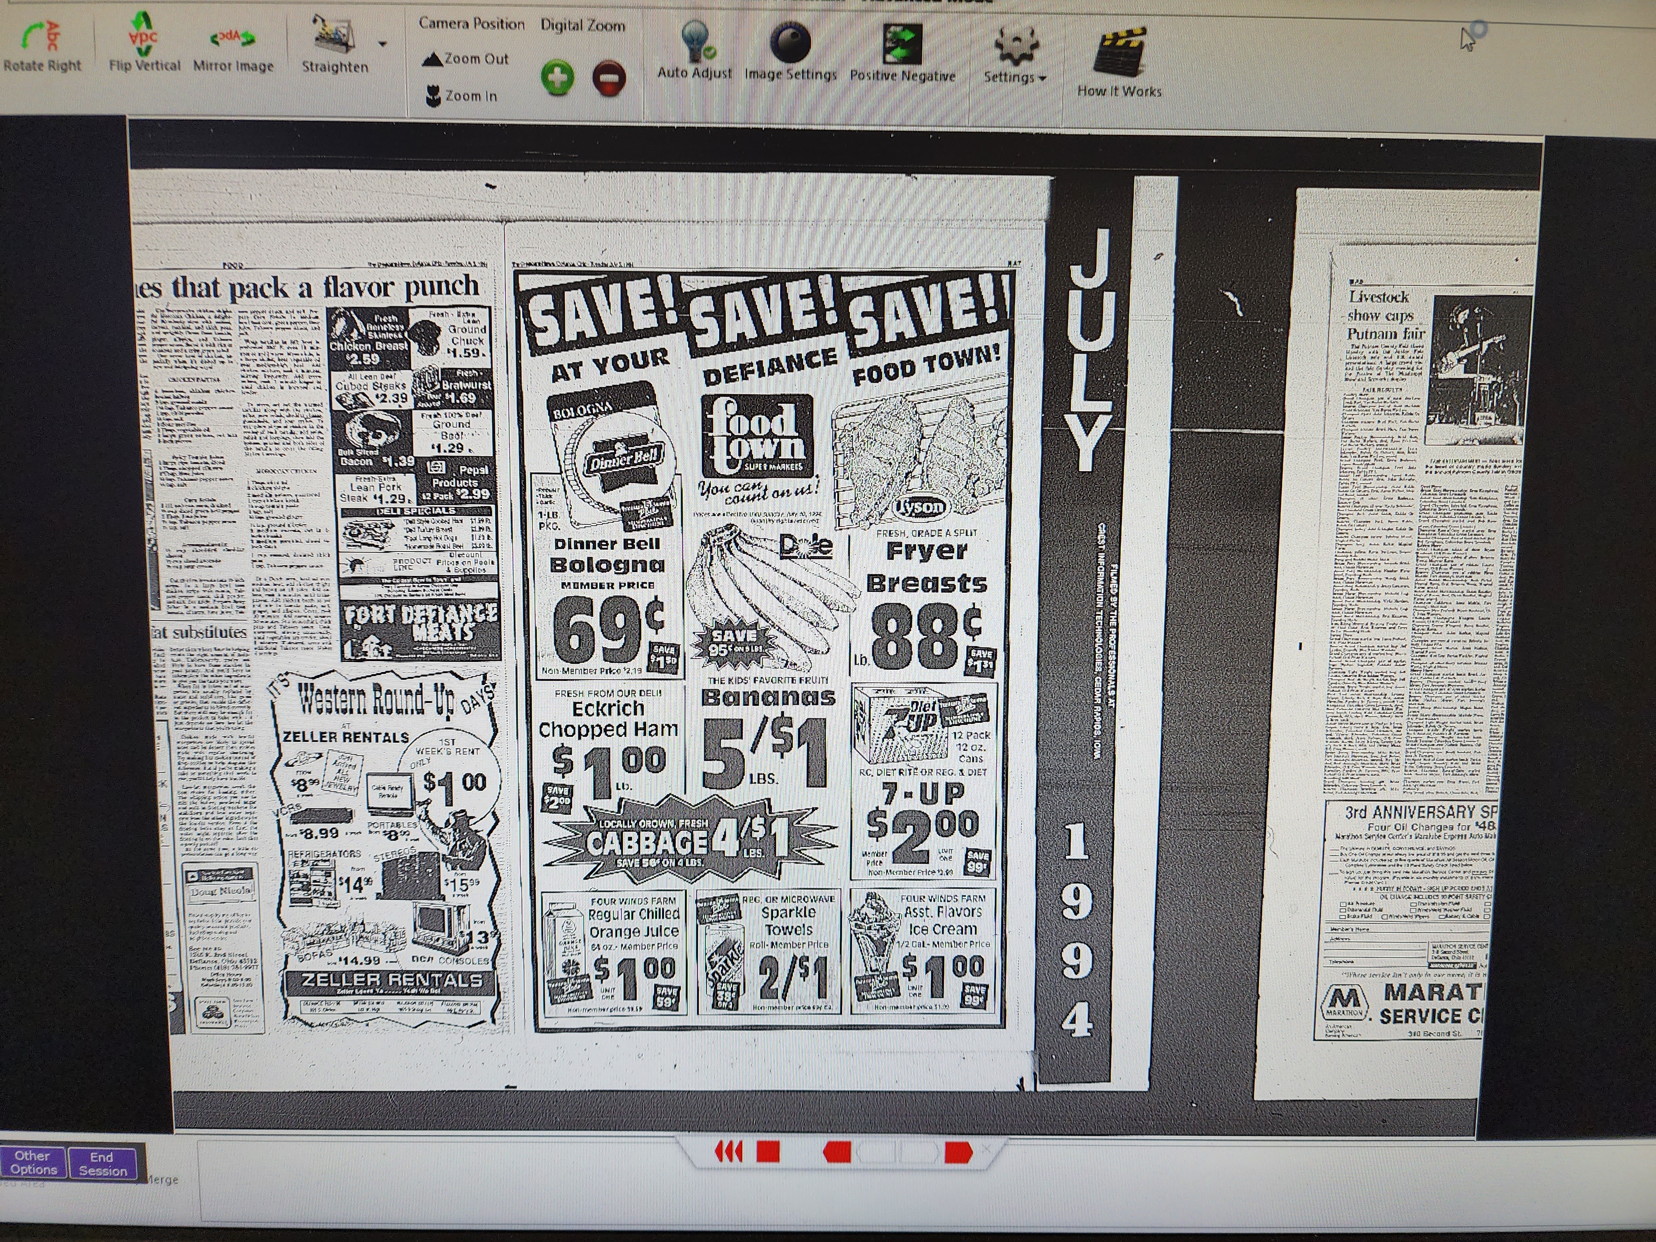Image resolution: width=1656 pixels, height=1242 pixels.
Task: Click Camera Position Zoom In
Action: (x=462, y=96)
